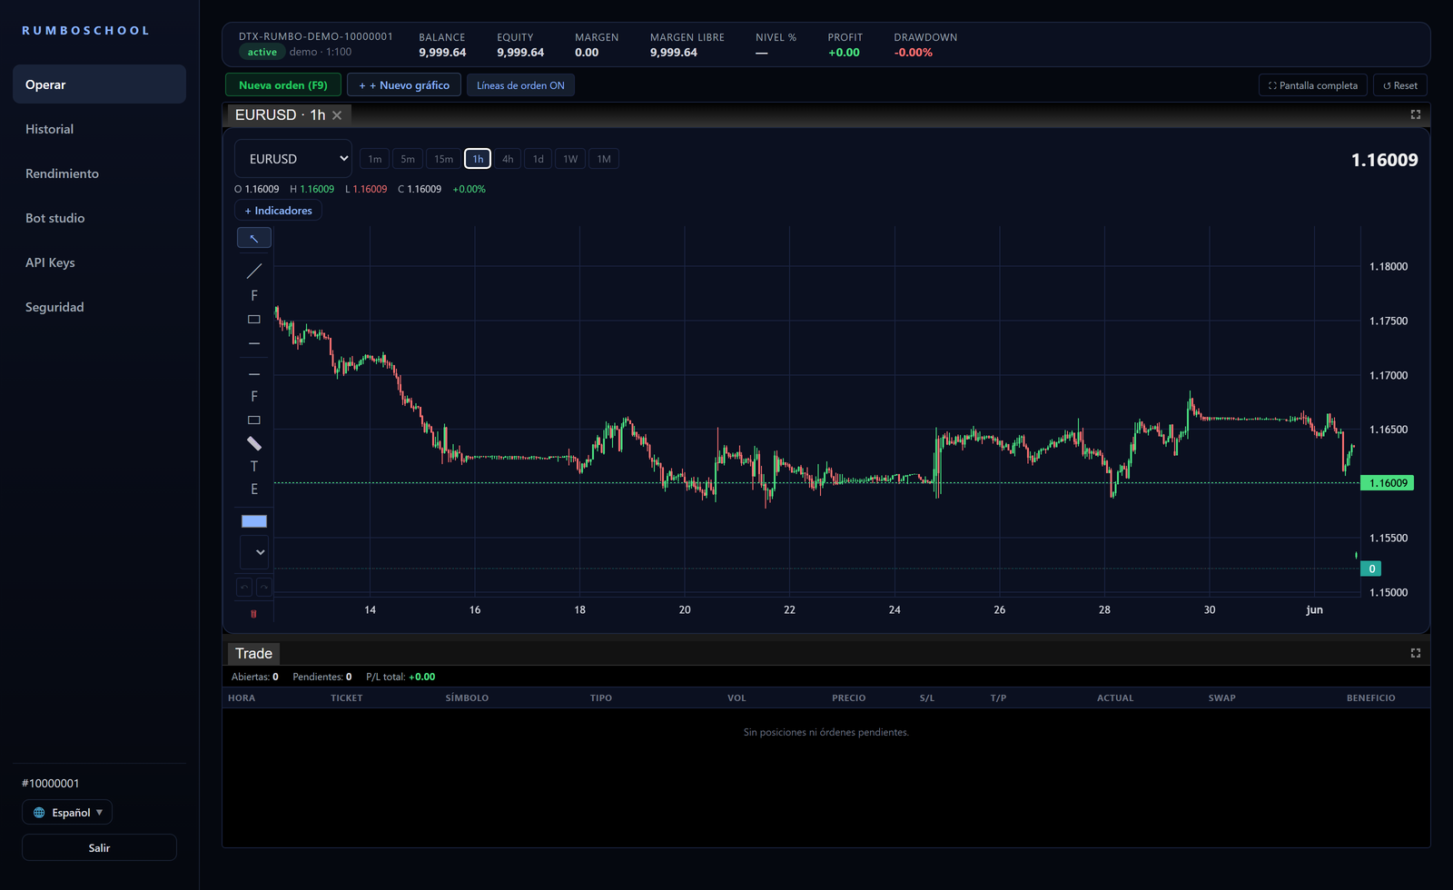Screen dimensions: 1453x890
Task: Click the TICKET column header
Action: coord(347,698)
